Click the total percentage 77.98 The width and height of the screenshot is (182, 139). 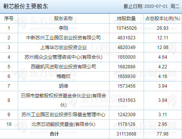point(163,134)
